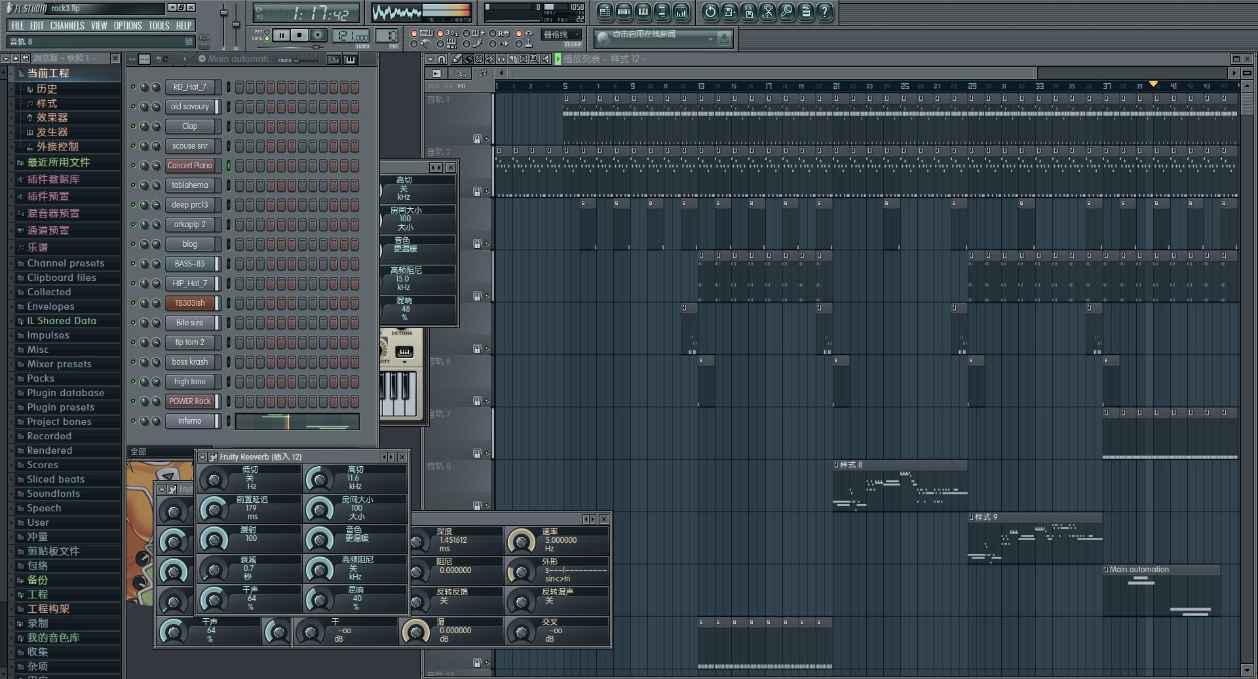This screenshot has height=679, width=1258.
Task: Open keyboard editor icon in step sequencer
Action: [351, 60]
